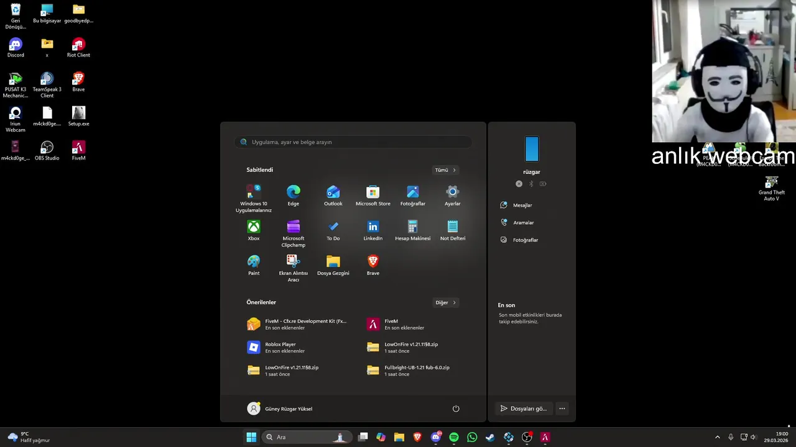Open the weather widget on taskbar

(x=29, y=437)
